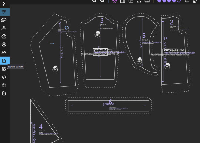
Task: Click the on fold label on part 4
Action: click(x=34, y=133)
